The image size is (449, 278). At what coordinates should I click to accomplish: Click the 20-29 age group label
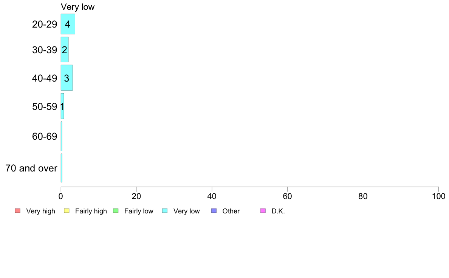tap(45, 24)
